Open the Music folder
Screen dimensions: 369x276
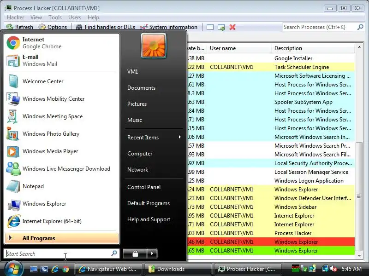[x=134, y=120]
